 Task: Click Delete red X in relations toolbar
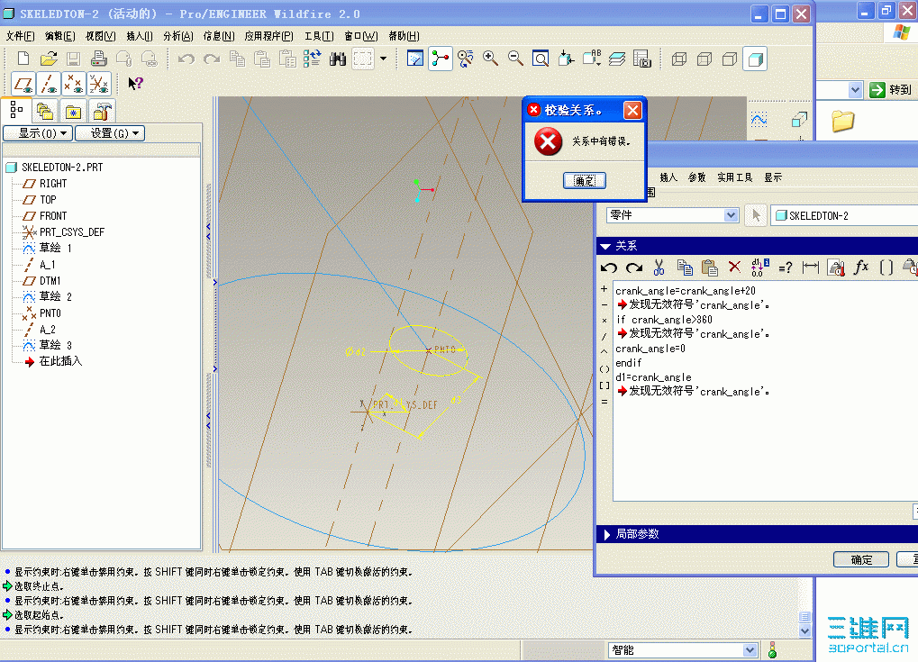tap(734, 268)
